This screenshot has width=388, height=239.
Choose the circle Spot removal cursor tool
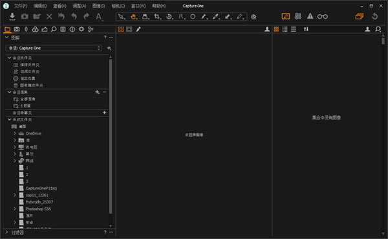click(193, 17)
